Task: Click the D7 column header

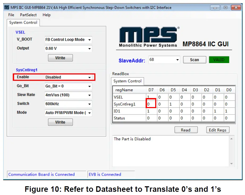Action: (151, 90)
